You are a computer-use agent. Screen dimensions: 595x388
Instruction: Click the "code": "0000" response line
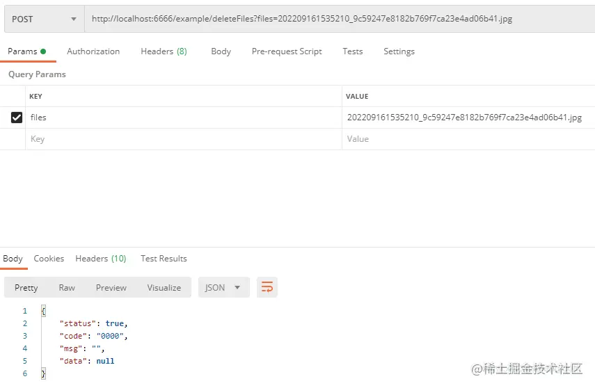pos(93,336)
